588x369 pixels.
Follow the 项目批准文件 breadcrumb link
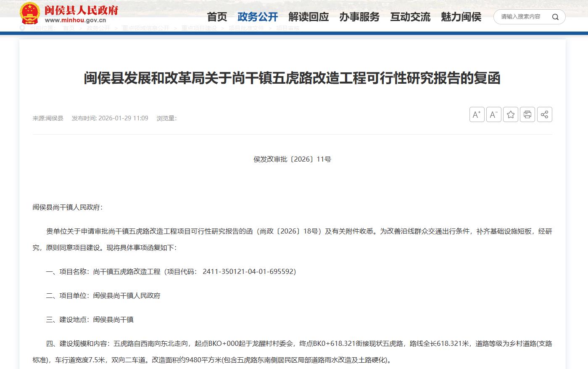[x=246, y=28]
